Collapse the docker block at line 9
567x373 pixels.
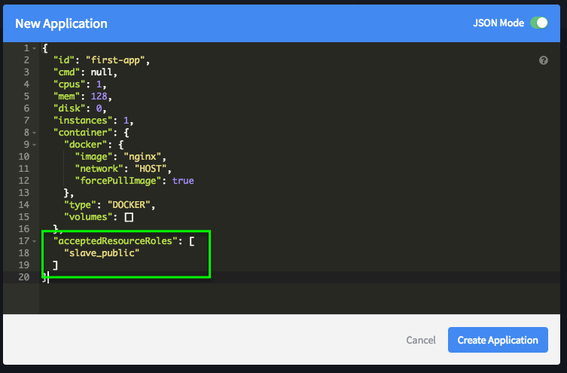click(35, 145)
